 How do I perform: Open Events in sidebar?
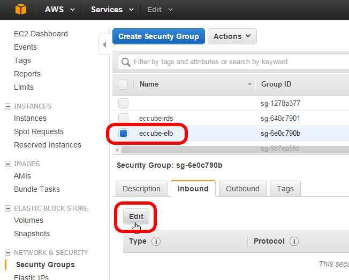coord(25,47)
